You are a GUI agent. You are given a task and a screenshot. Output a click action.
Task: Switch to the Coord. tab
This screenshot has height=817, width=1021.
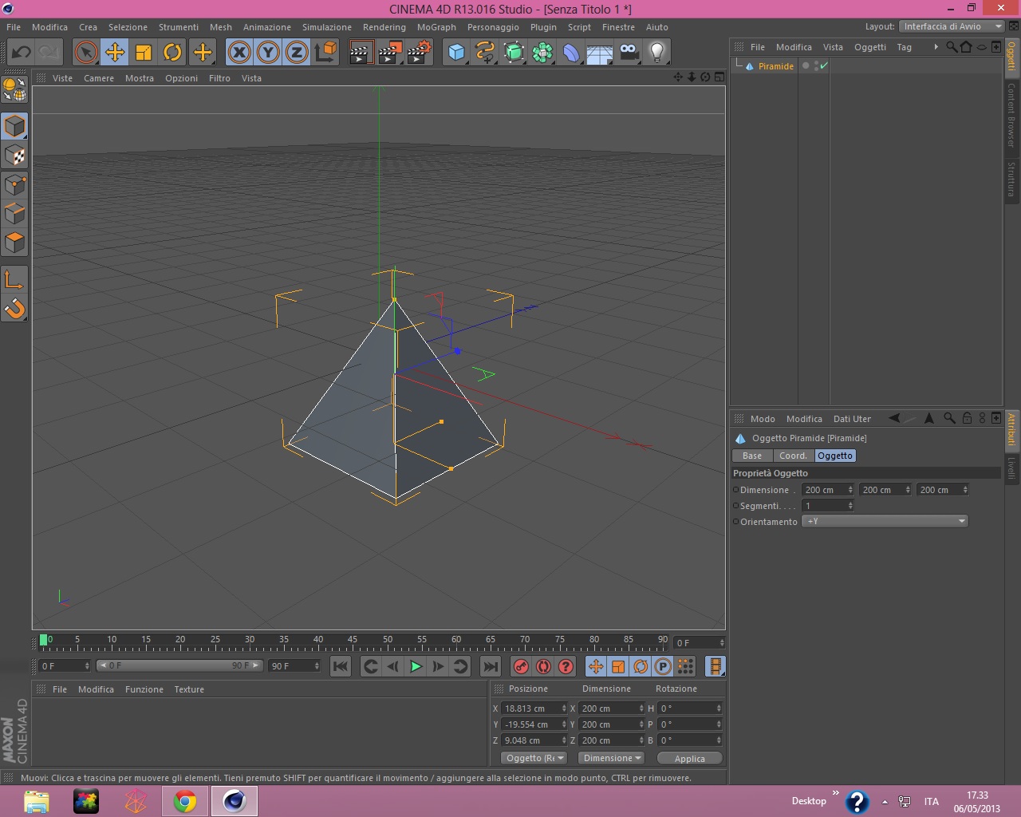793,456
